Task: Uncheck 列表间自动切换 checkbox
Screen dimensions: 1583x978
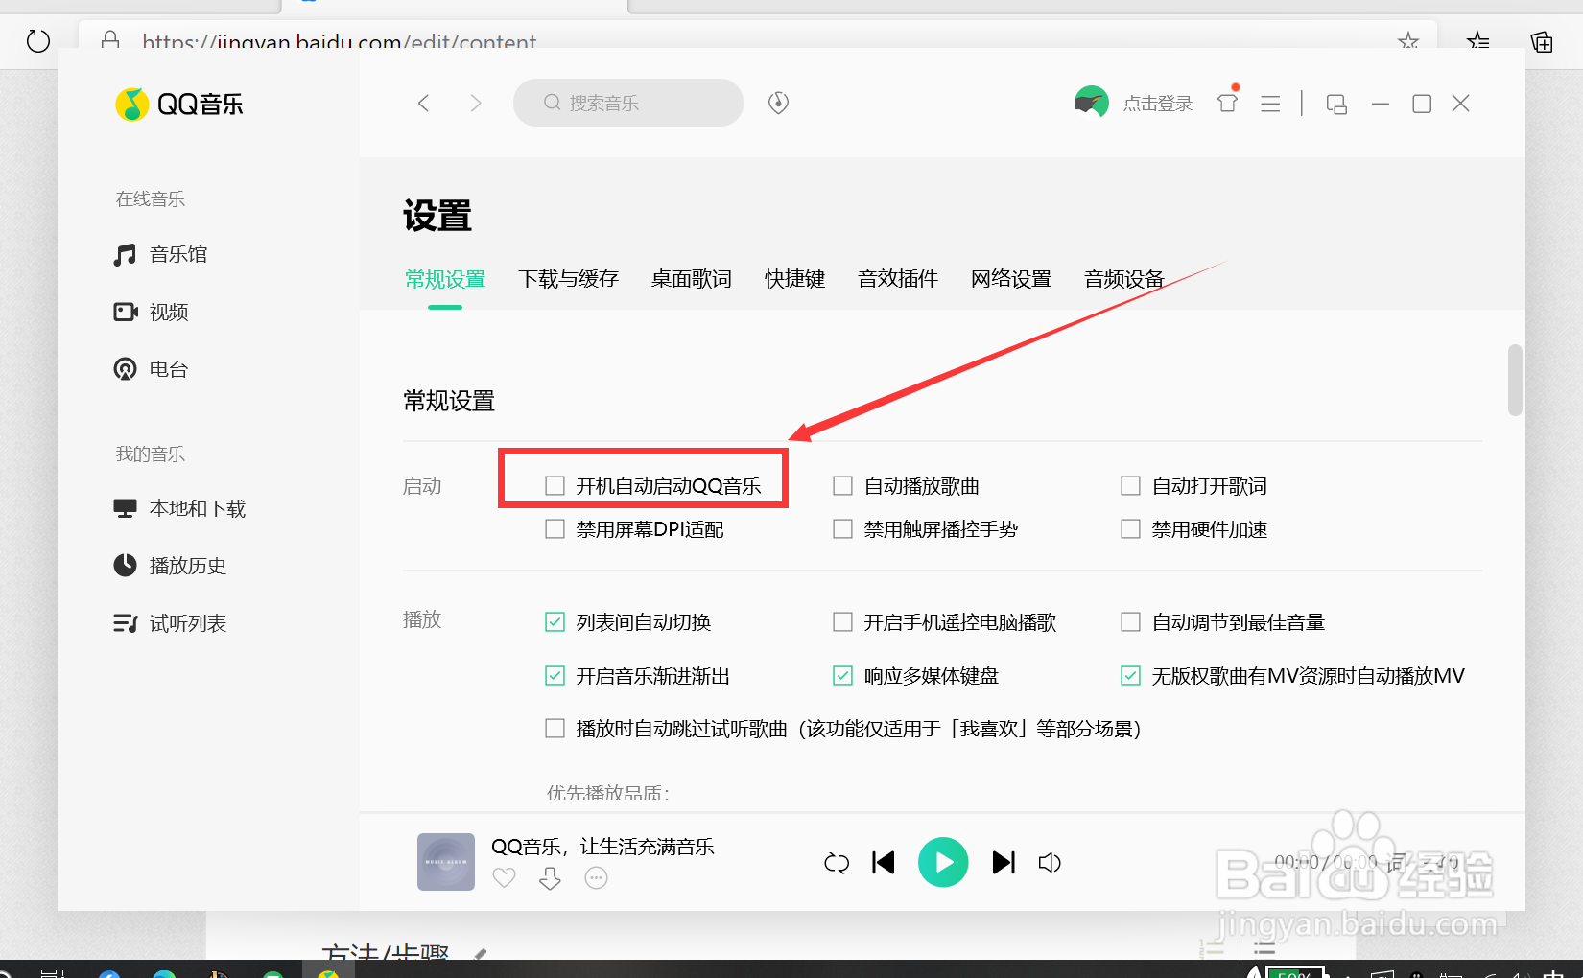Action: pos(555,622)
